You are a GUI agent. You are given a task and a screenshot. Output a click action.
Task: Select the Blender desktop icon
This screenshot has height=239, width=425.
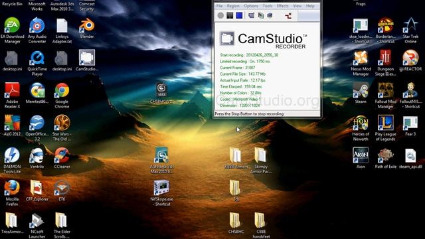click(87, 28)
